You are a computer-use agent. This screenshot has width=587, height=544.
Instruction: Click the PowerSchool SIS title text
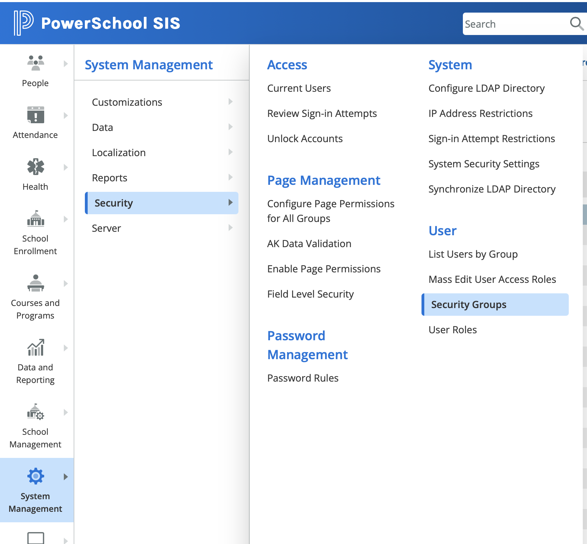(x=110, y=23)
